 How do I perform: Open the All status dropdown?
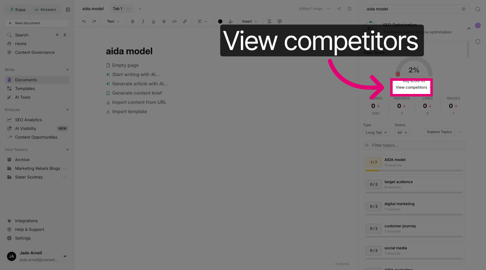(402, 133)
